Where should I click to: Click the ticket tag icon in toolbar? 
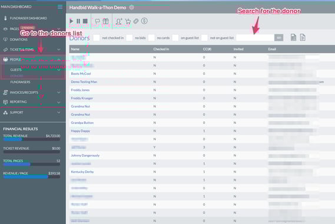[136, 21]
